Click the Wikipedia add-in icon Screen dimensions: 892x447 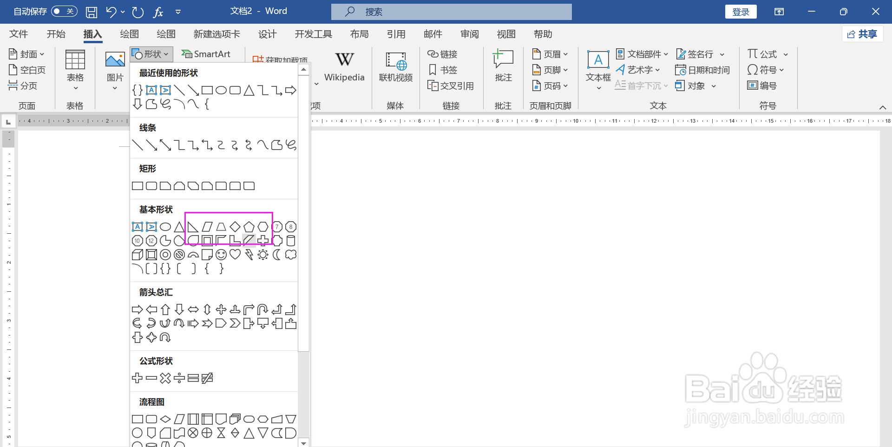point(344,59)
